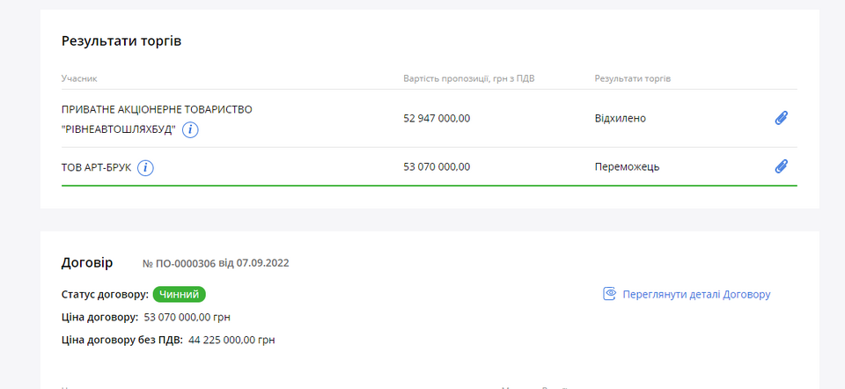
Task: Click contract number ПО-0000306 від 07.09.2022
Action: [x=216, y=263]
